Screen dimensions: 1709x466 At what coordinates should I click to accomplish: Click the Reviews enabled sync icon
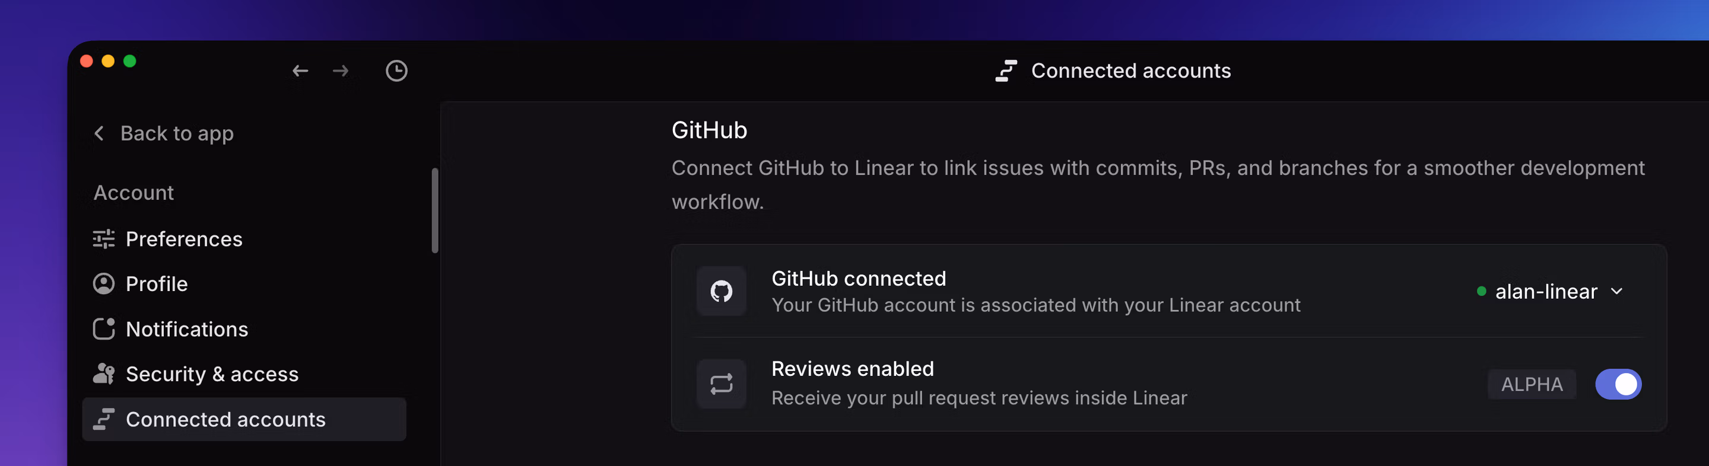721,384
